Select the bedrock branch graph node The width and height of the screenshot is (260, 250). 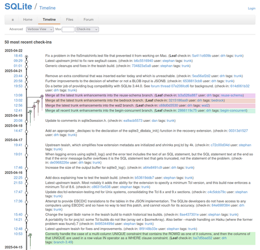pos(38,101)
